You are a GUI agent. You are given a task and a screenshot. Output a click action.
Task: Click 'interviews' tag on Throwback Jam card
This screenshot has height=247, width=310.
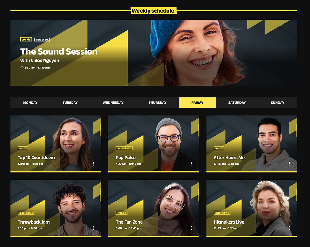coord(26,213)
